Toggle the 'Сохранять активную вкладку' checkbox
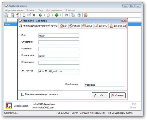Screen dimensions: 147x120 coord(23,94)
